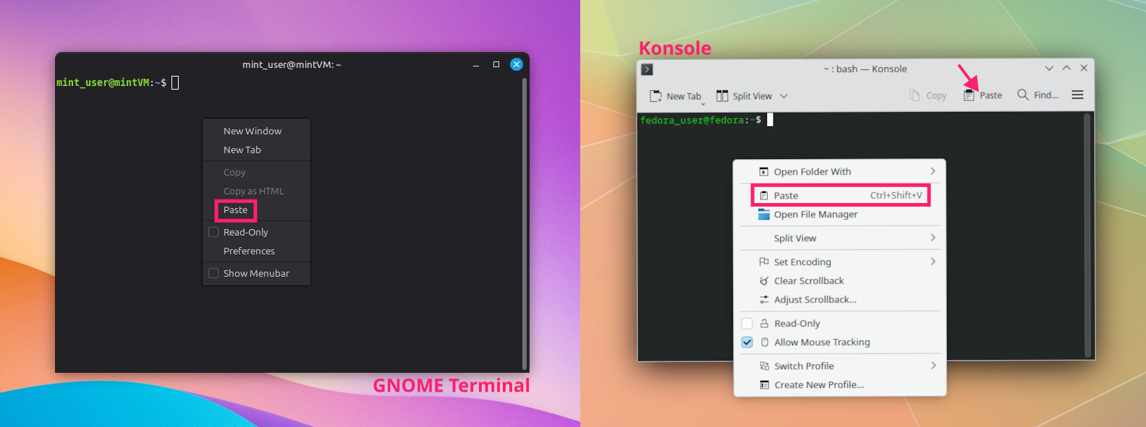Minimize the GNOME Terminal window
This screenshot has height=427, width=1146.
point(476,66)
